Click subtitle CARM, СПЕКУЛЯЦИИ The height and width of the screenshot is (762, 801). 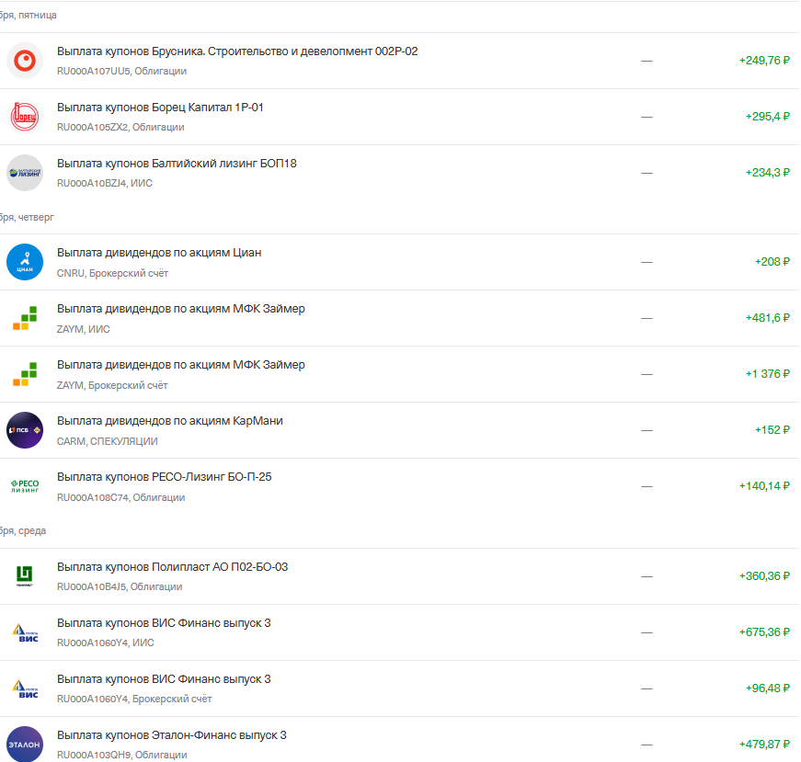(108, 441)
